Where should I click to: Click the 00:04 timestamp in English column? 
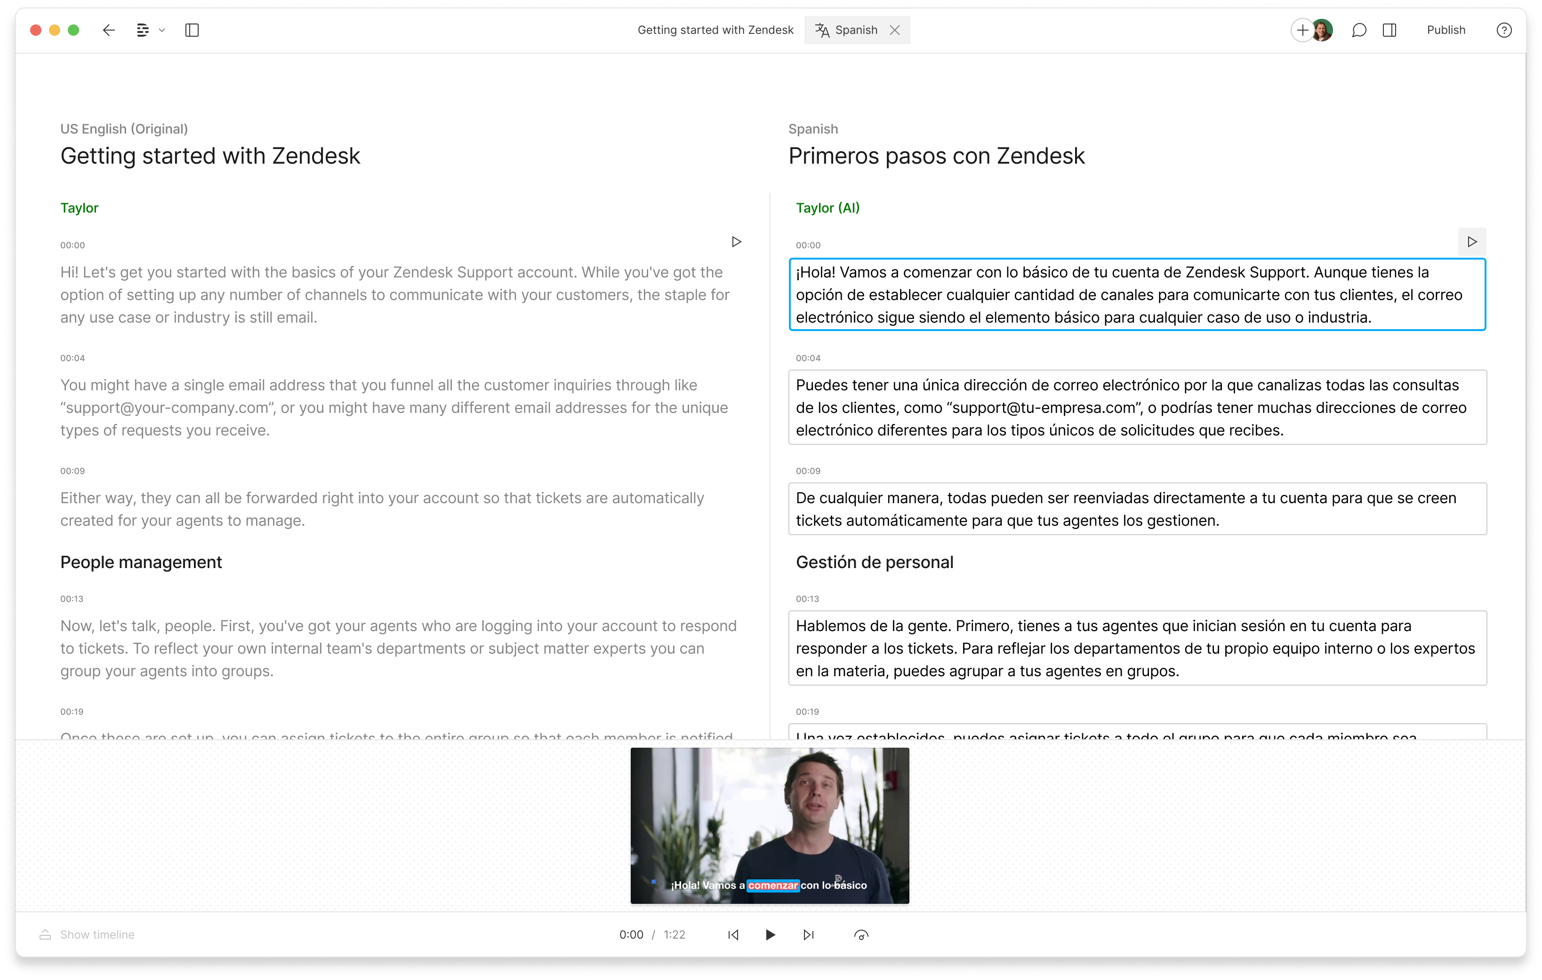[72, 358]
